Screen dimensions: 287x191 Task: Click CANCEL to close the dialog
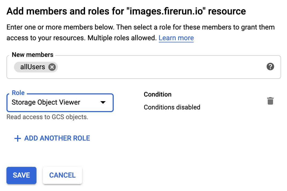coord(62,175)
